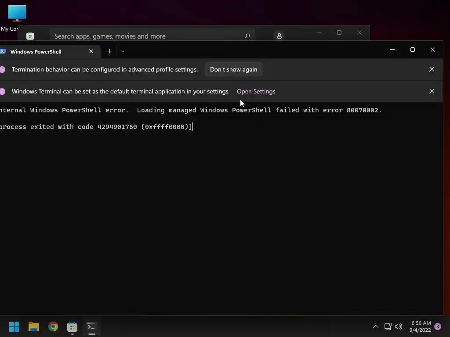This screenshot has height=337, width=450.
Task: Select My Computer desktop icon
Action: point(17,18)
